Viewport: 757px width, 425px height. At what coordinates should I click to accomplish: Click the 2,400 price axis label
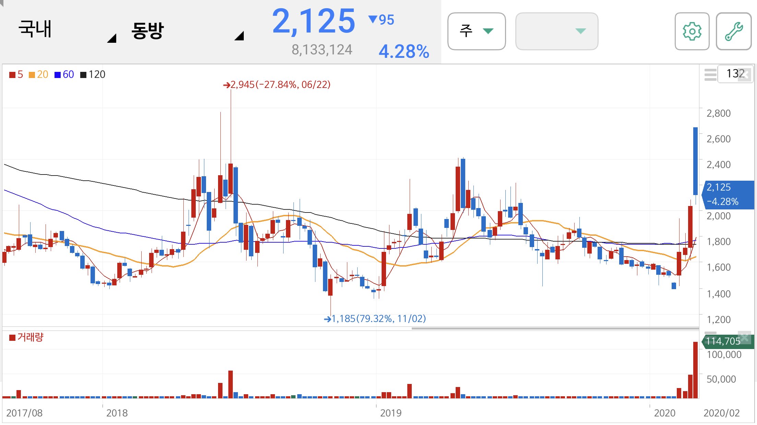[719, 165]
